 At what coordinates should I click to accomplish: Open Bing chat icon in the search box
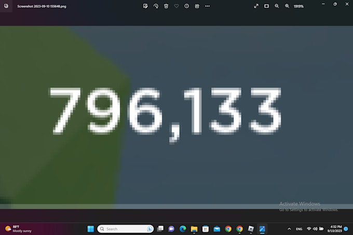[150, 229]
